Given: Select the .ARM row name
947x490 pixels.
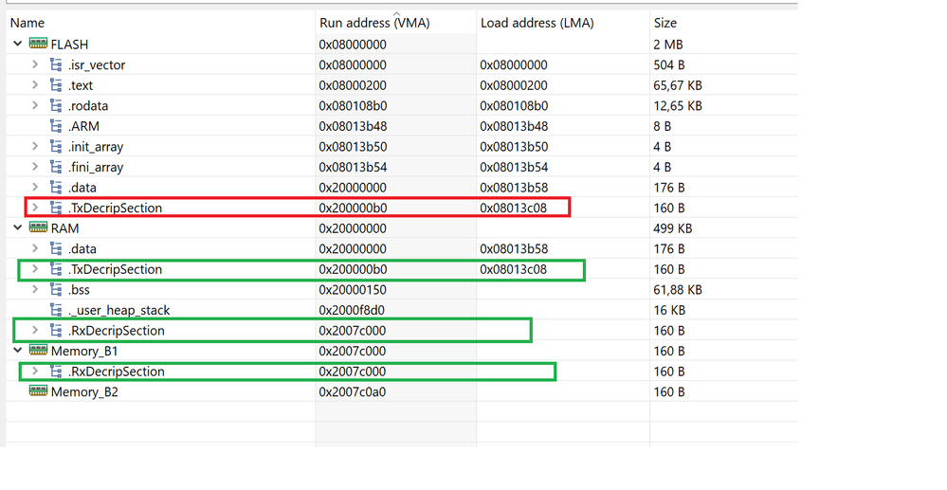Looking at the screenshot, I should pyautogui.click(x=83, y=126).
